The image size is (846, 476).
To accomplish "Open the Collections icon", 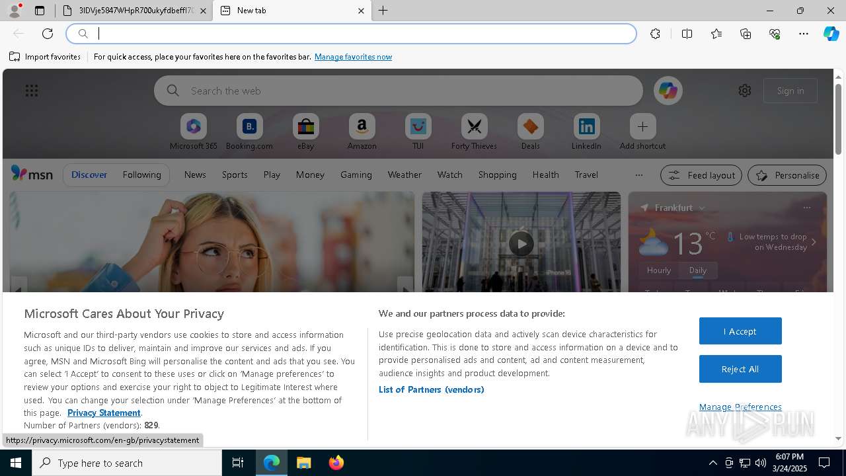I will [x=746, y=34].
